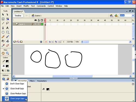Switch to the Filters tab

click(x=32, y=81)
